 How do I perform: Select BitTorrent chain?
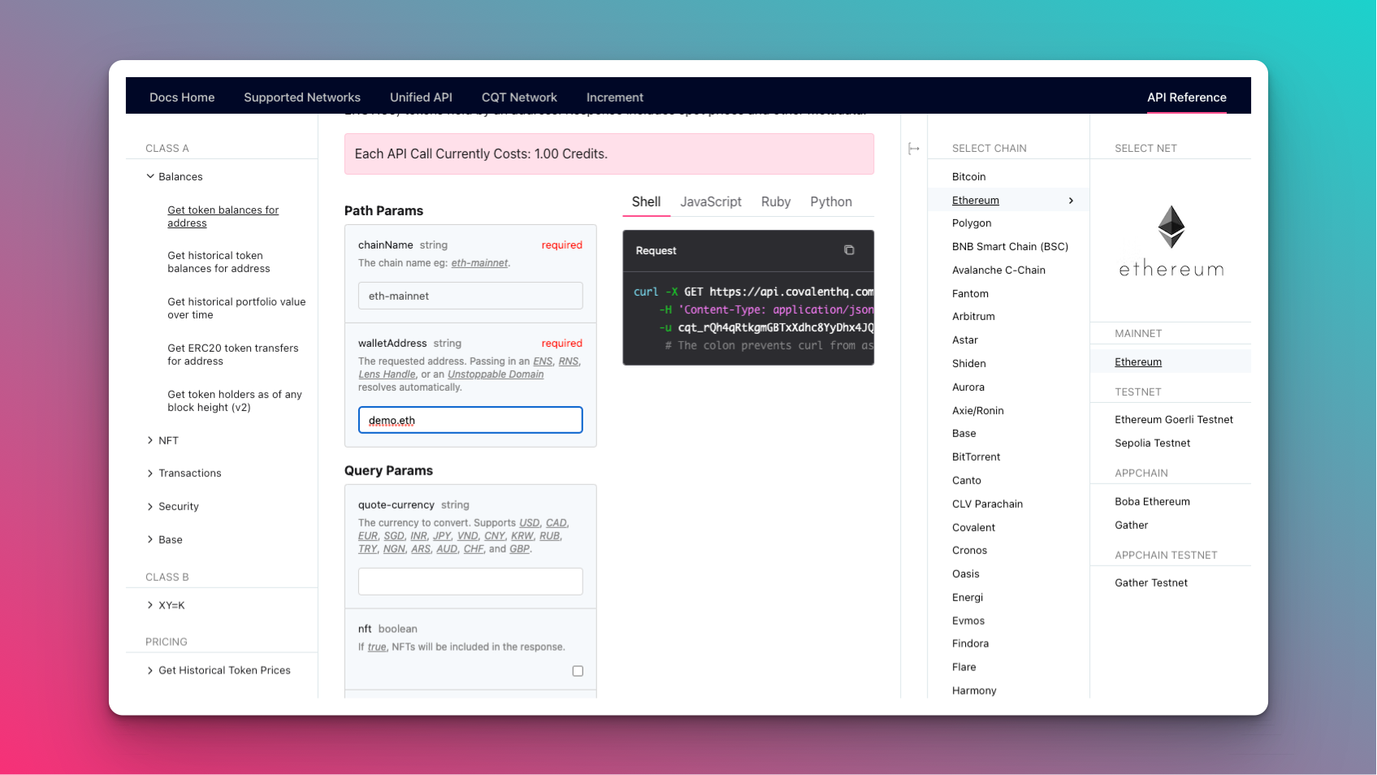tap(976, 457)
